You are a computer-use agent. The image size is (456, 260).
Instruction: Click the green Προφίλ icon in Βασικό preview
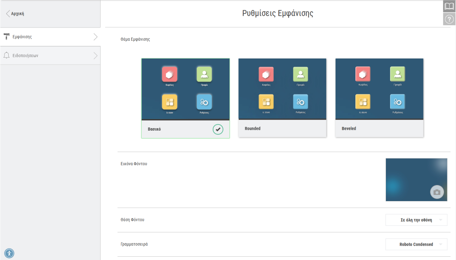click(x=204, y=74)
